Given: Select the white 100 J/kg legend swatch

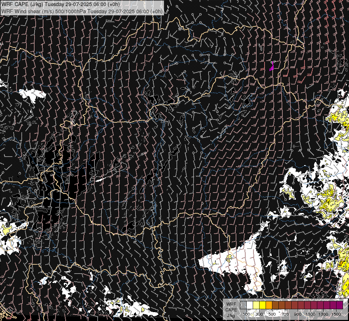Looking at the screenshot, I should (250, 305).
